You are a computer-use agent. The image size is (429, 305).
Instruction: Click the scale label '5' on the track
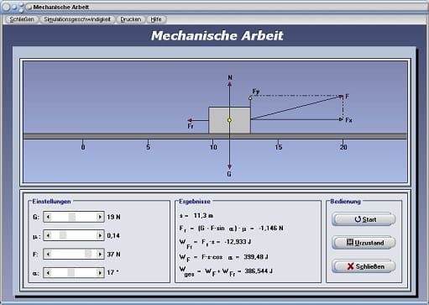(148, 147)
